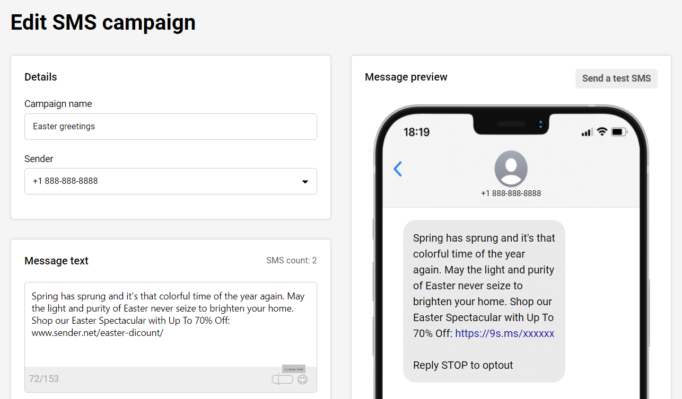Image resolution: width=682 pixels, height=399 pixels.
Task: Click the 'Details' section heading
Action: click(x=41, y=77)
